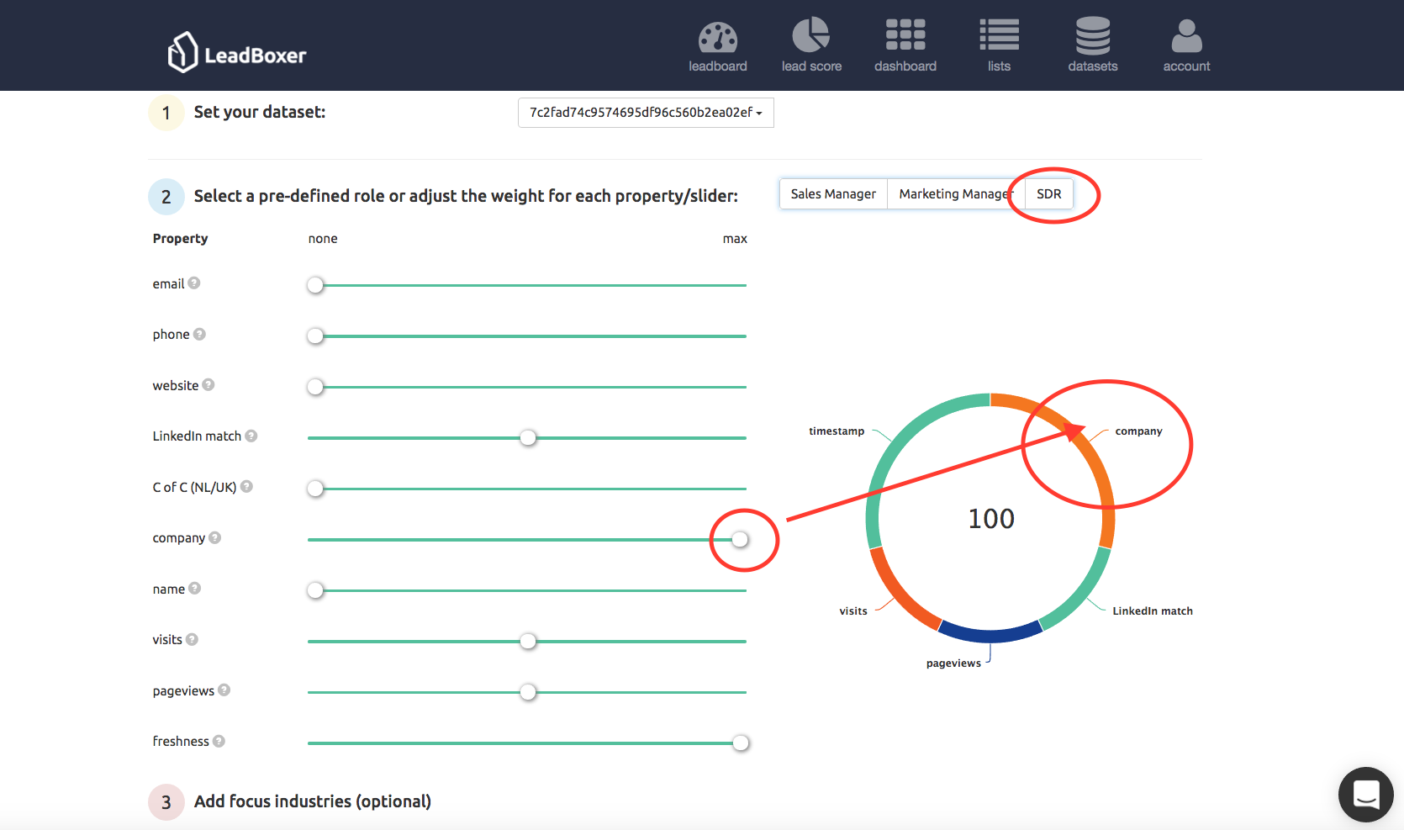Click the LinkedIn match slider handle

pos(528,438)
